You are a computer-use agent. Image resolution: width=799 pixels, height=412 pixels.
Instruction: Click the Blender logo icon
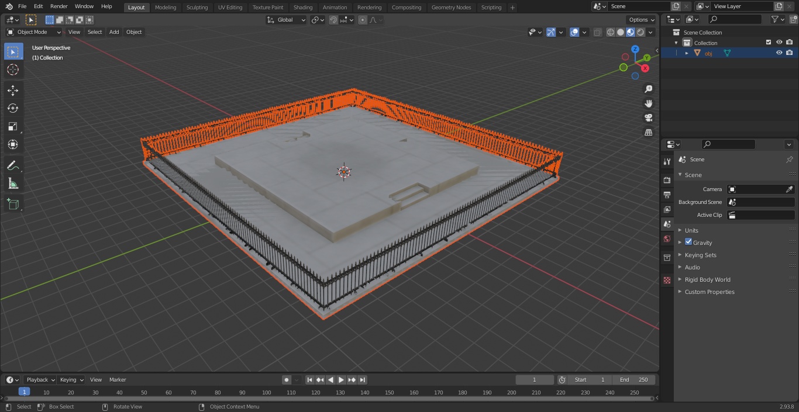[x=9, y=6]
